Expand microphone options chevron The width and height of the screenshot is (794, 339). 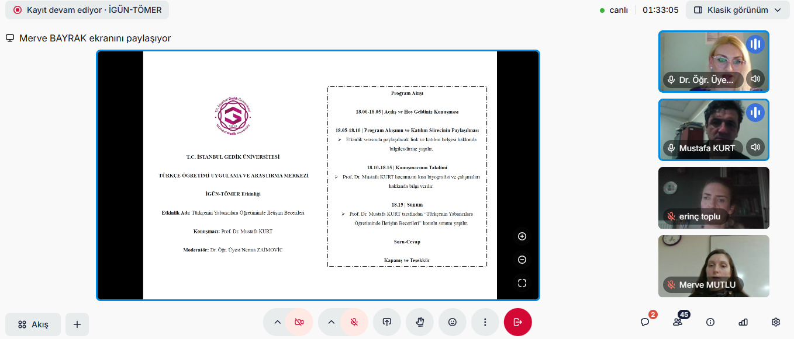click(x=332, y=322)
